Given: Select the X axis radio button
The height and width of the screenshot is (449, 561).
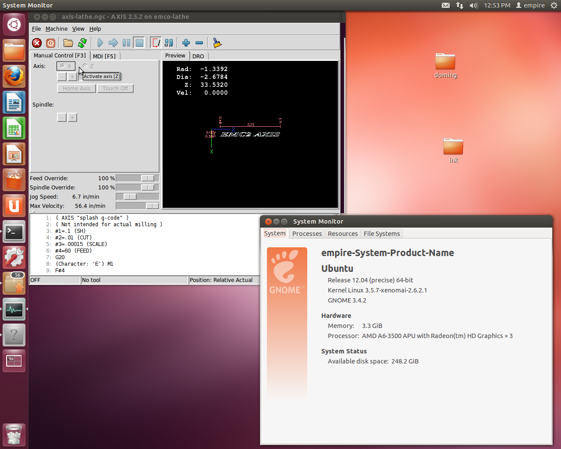Looking at the screenshot, I should (66, 66).
